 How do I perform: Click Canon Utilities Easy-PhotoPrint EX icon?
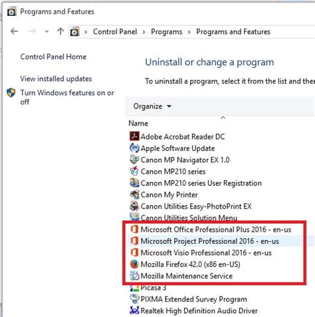(x=134, y=206)
